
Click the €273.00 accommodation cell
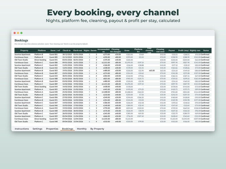106,54
